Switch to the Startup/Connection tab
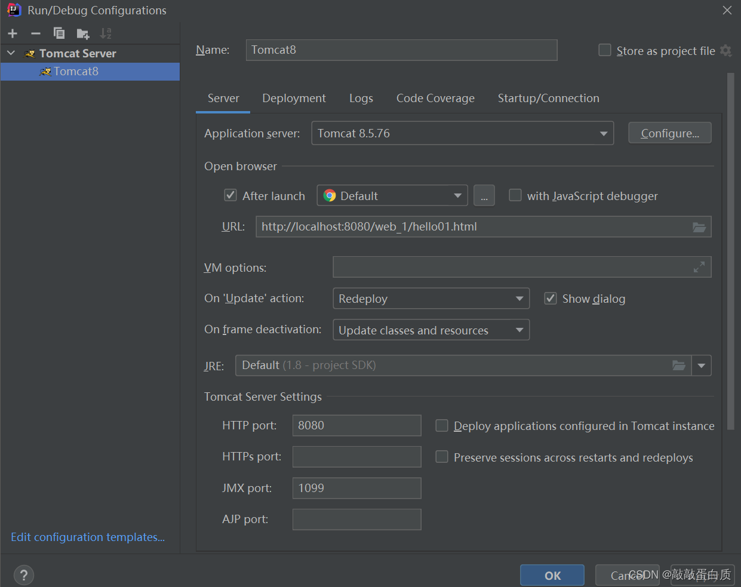The image size is (741, 587). [549, 99]
